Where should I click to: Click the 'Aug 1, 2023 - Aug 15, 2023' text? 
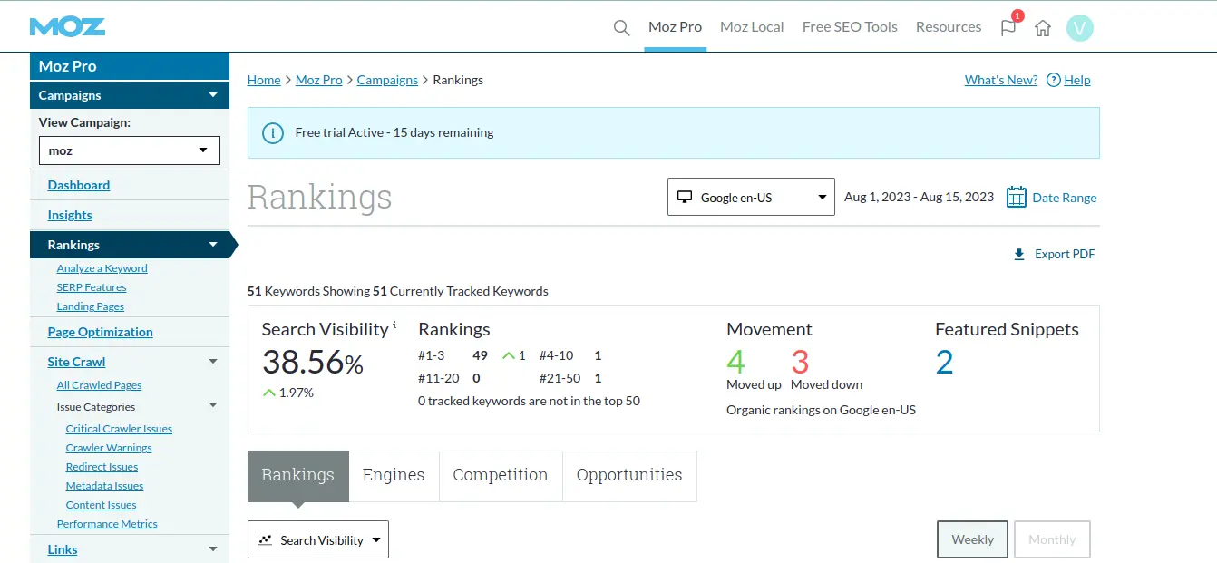(919, 197)
